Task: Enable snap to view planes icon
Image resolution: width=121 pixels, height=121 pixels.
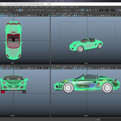Action: tap(40, 10)
